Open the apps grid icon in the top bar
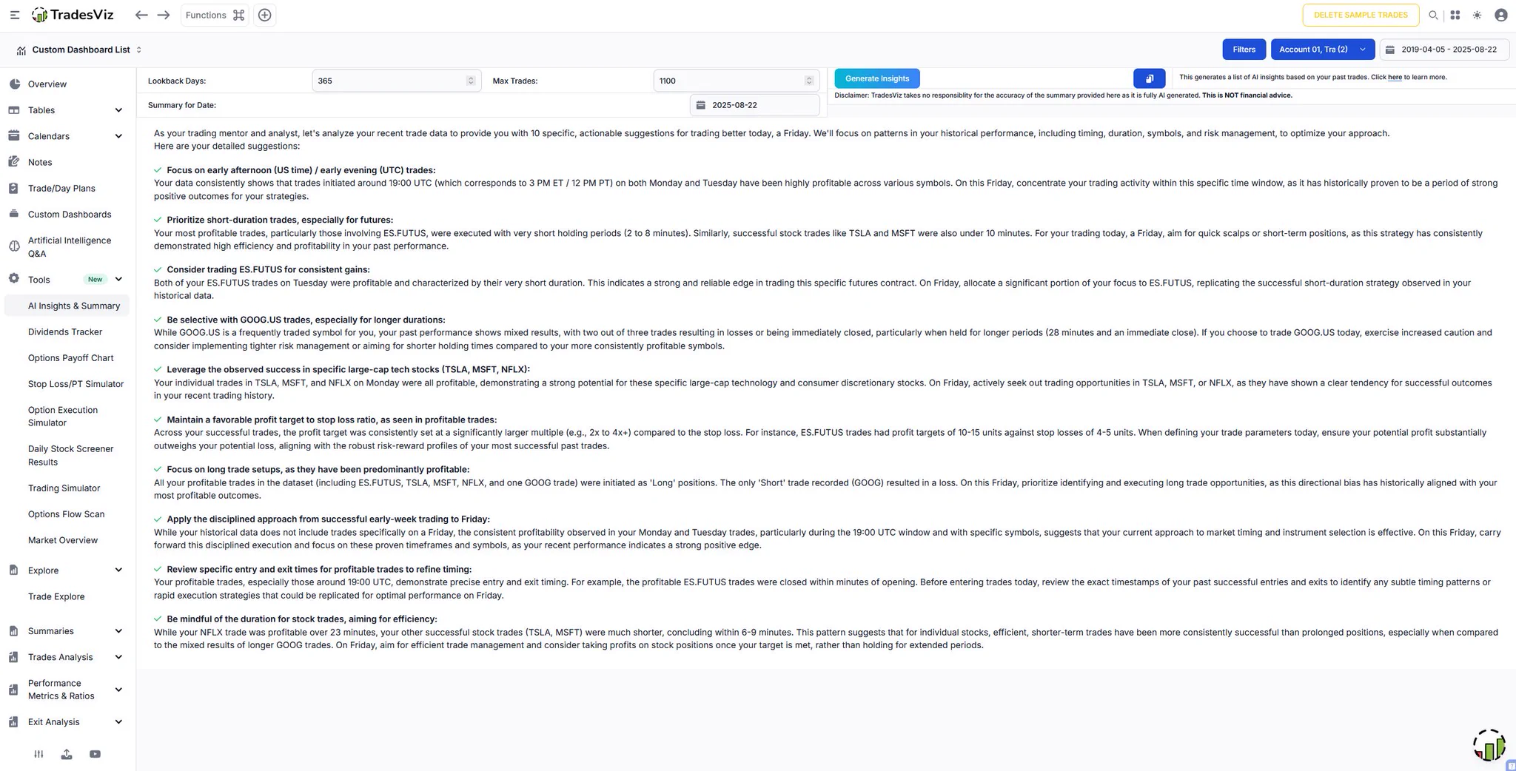The image size is (1516, 771). tap(1455, 15)
